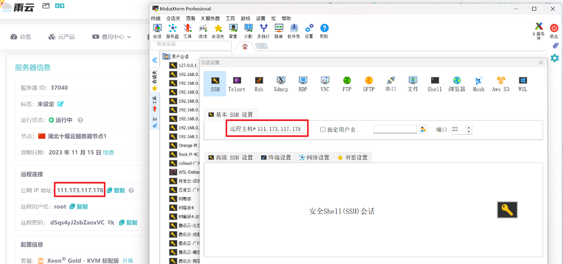Open the 宏 menu in the menu bar
This screenshot has height=264, width=563.
click(273, 18)
